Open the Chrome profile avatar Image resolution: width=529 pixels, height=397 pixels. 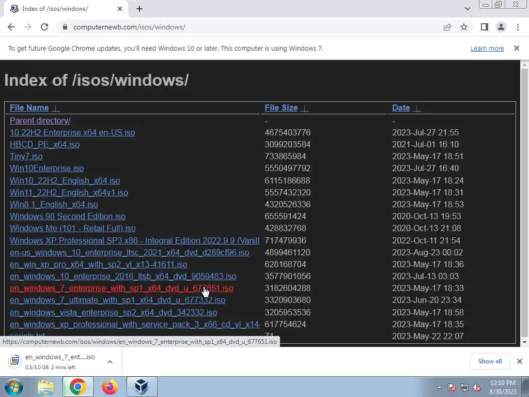pos(501,27)
